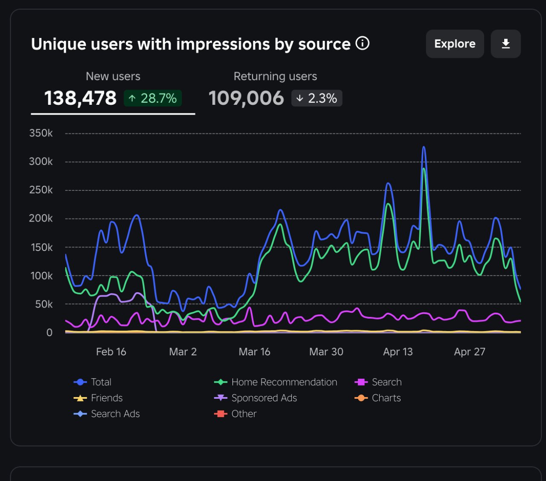Click the Feb 16 axis label

[x=111, y=352]
